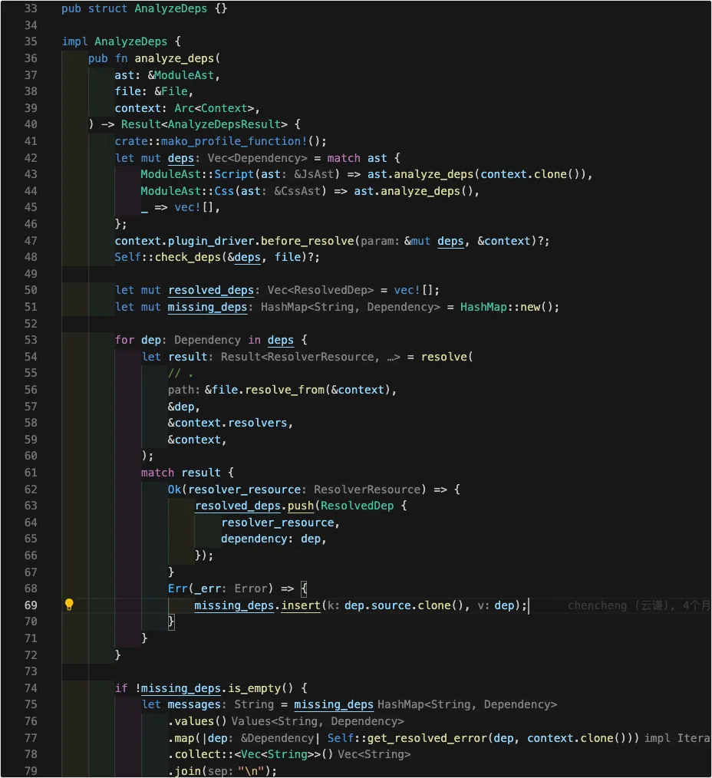Click the ResolvedDep struct literal
The height and width of the screenshot is (778, 712).
357,506
